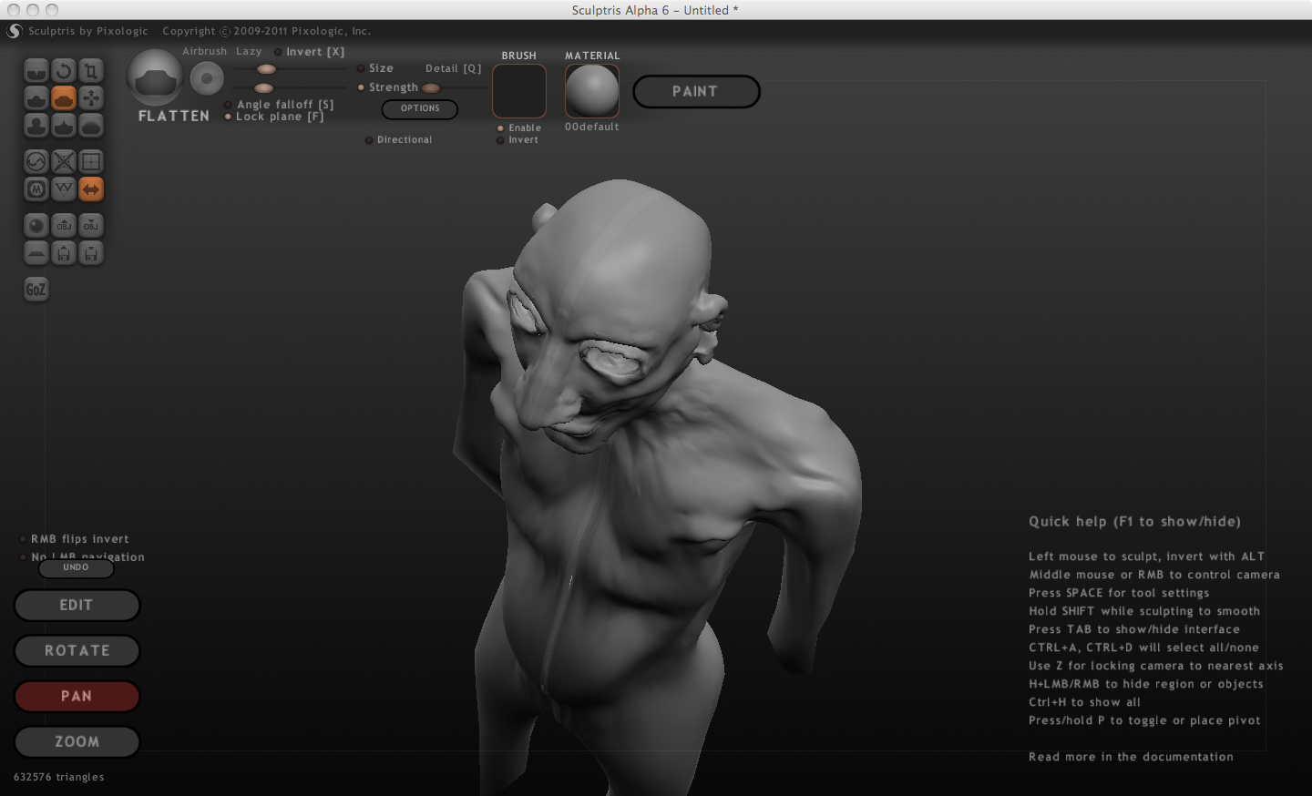The height and width of the screenshot is (796, 1312).
Task: Click the GoZ button
Action: tap(36, 290)
